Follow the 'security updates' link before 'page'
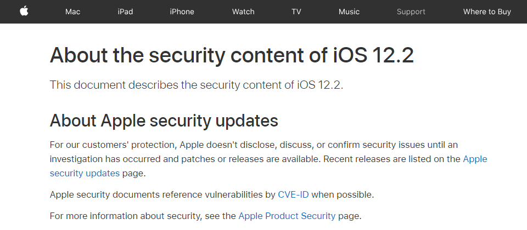This screenshot has width=527, height=230. [x=85, y=174]
